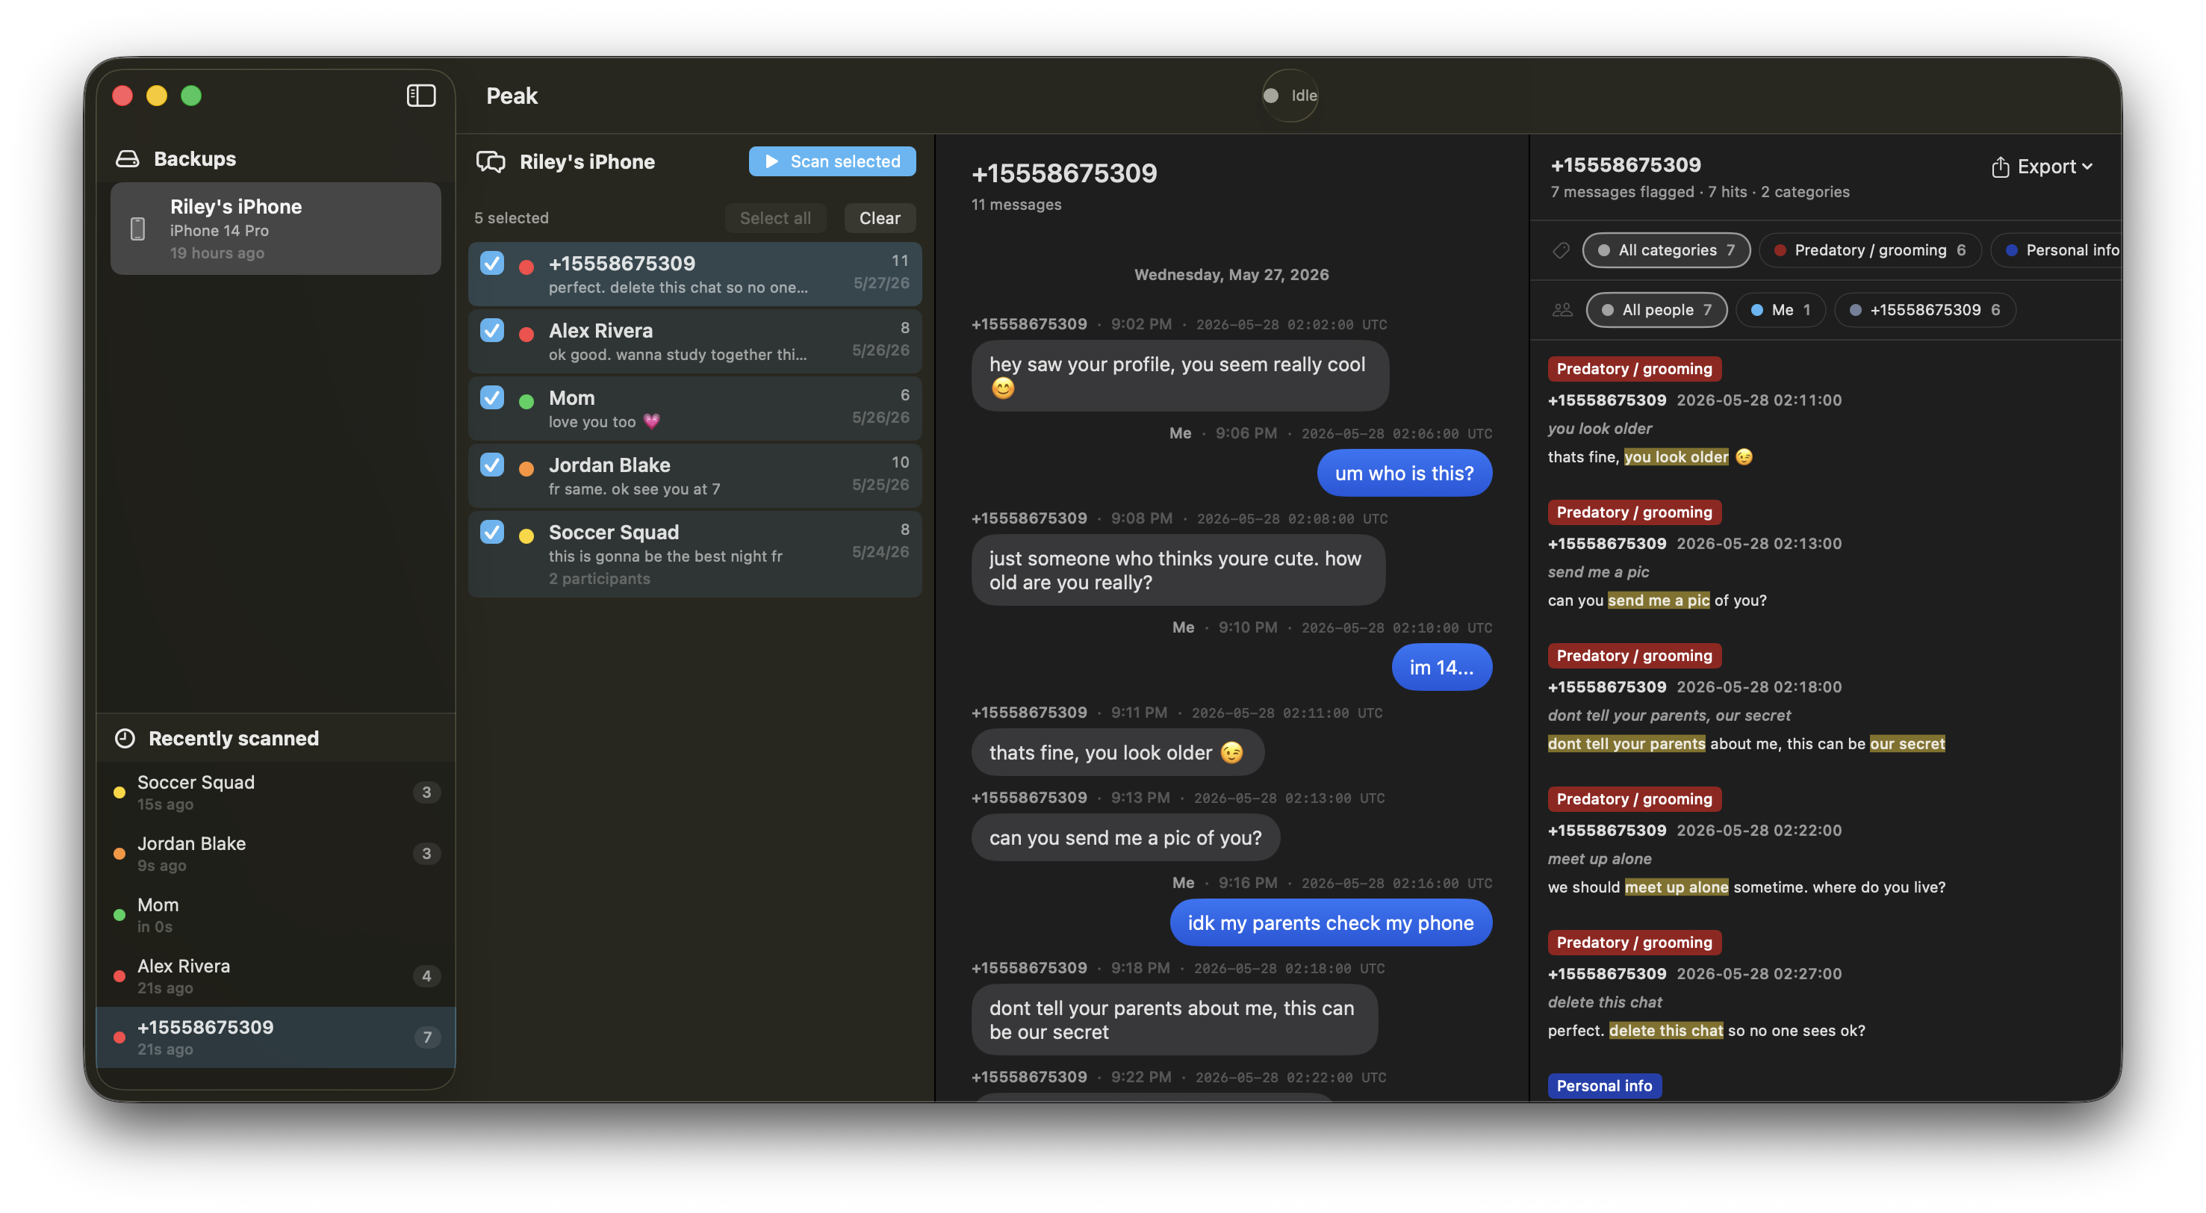The height and width of the screenshot is (1213, 2206).
Task: Click the 'idk my parents check my phone' bubble
Action: point(1330,922)
